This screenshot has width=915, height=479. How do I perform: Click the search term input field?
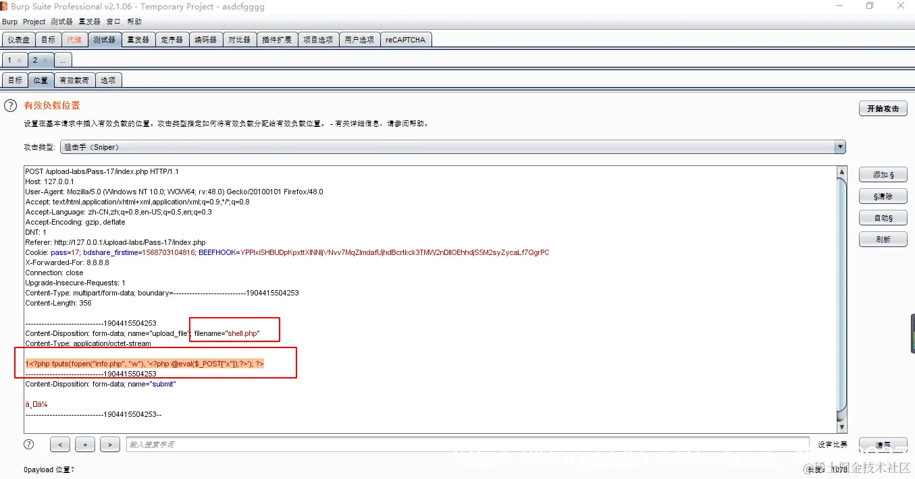[x=467, y=445]
